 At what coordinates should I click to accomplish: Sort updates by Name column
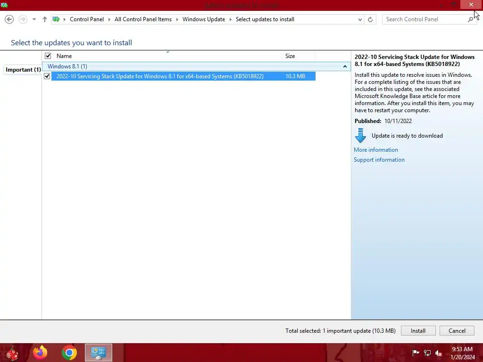pyautogui.click(x=64, y=56)
